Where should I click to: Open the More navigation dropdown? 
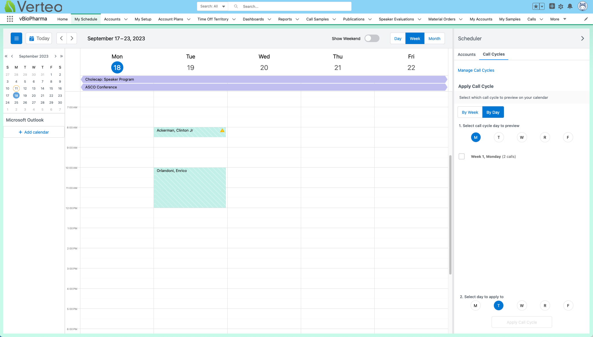pos(558,19)
